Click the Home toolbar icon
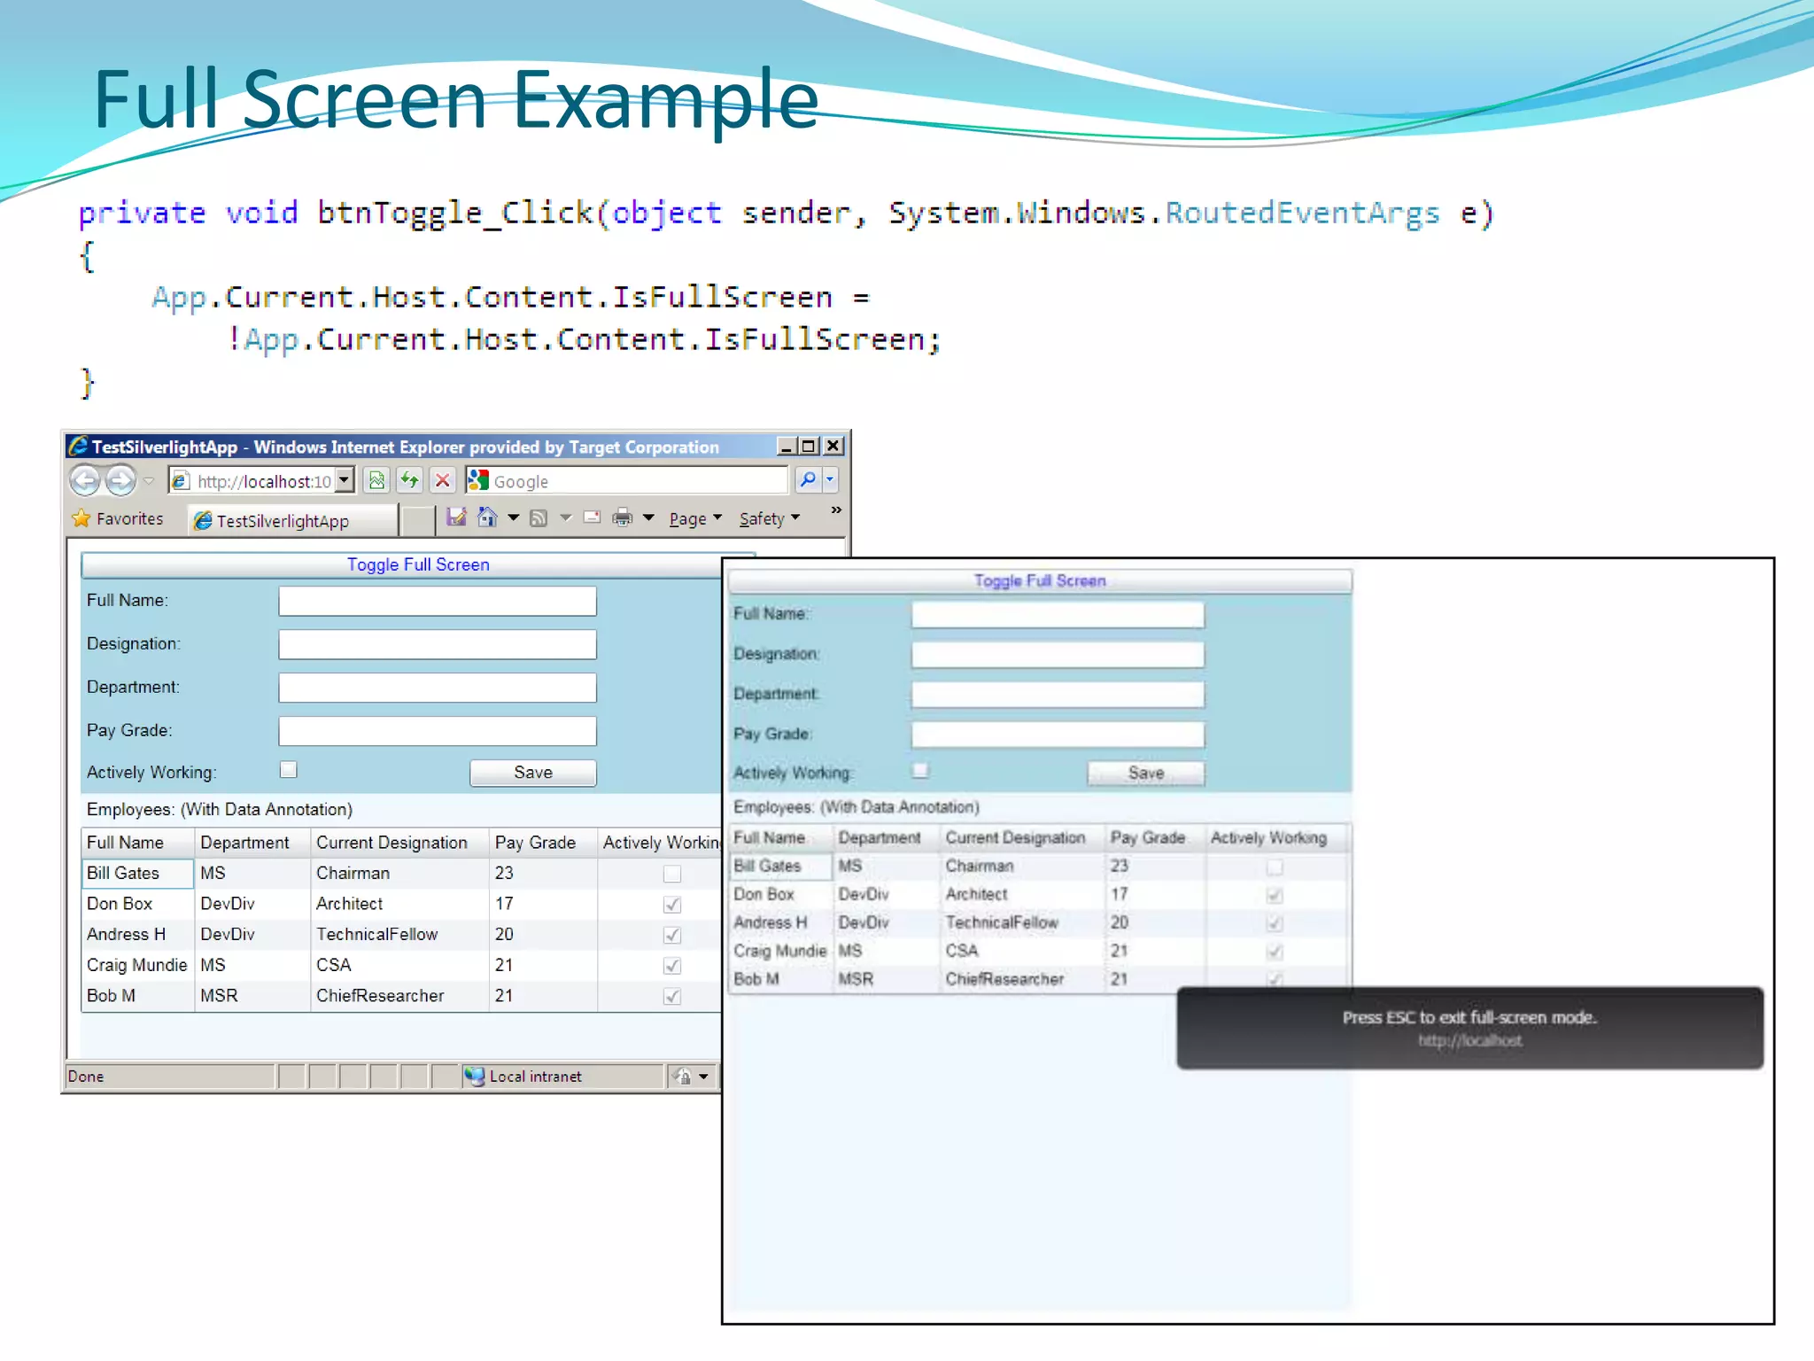This screenshot has height=1361, width=1814. pyautogui.click(x=487, y=517)
